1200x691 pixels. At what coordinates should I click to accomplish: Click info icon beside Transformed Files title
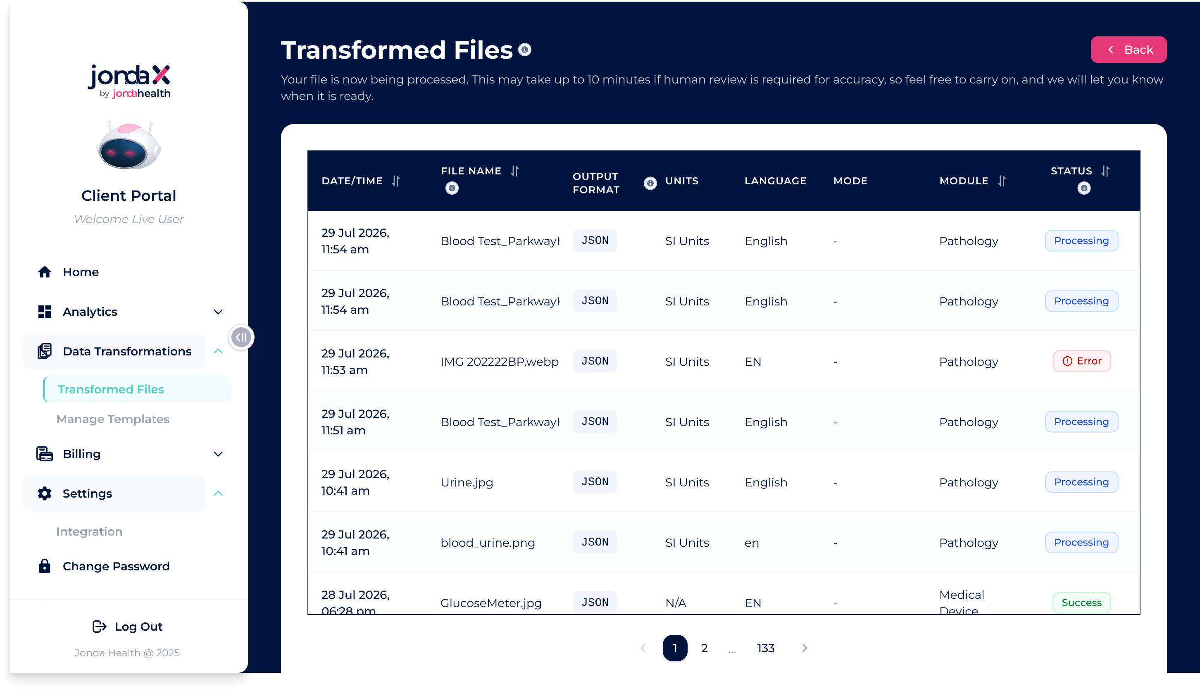[525, 50]
